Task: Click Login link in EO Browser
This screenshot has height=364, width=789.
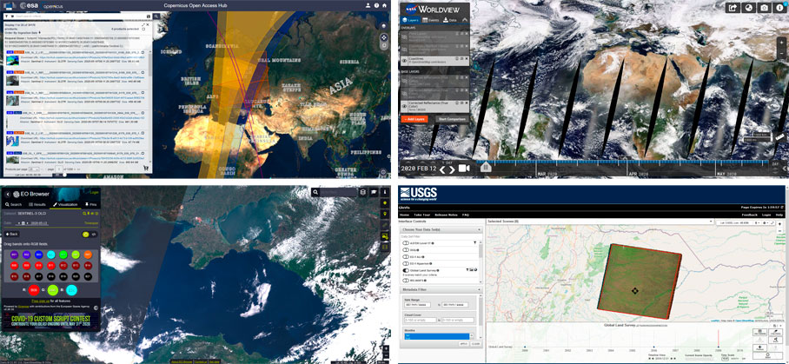Action: tap(94, 193)
